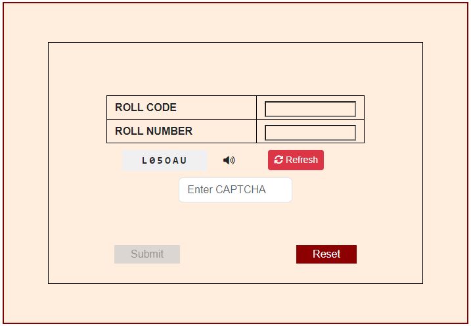Refresh the CAPTCHA code
471x326 pixels.
[x=296, y=160]
